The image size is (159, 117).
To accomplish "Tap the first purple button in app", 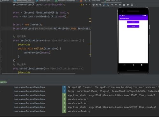I will point(133,22).
